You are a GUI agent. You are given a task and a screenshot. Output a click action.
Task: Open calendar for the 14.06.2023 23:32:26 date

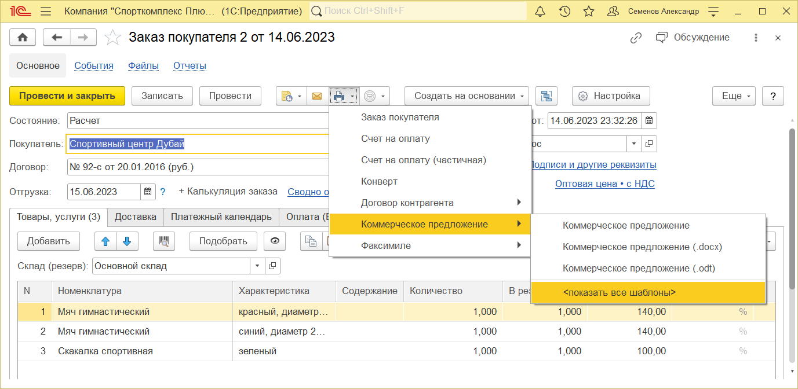tap(649, 121)
